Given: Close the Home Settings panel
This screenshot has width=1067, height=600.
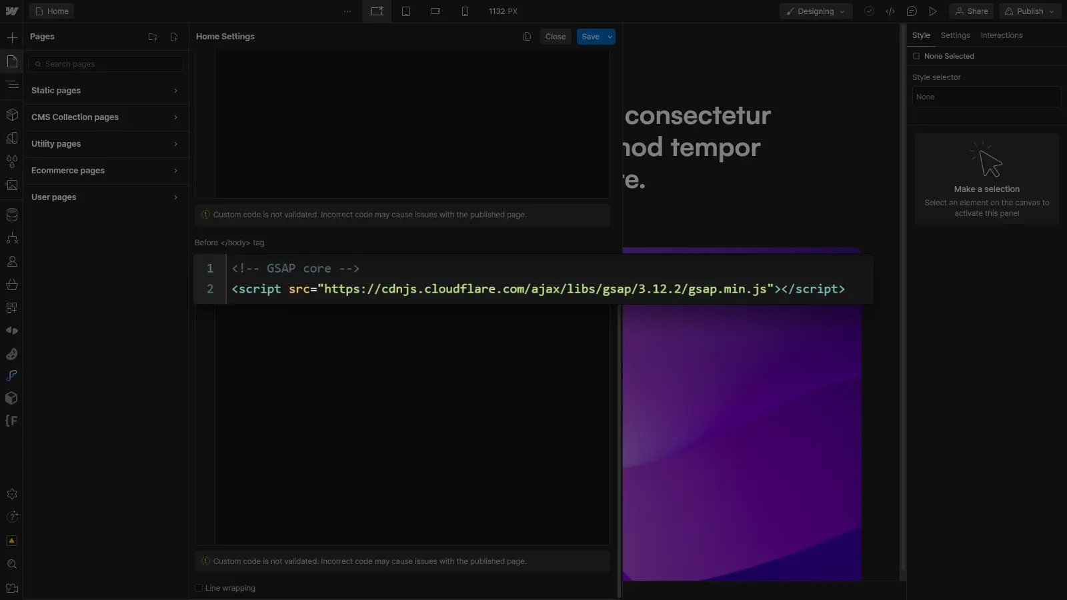Looking at the screenshot, I should [556, 37].
